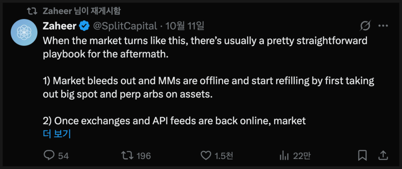The image size is (402, 169).
Task: Click the 54 replies count
Action: [63, 156]
